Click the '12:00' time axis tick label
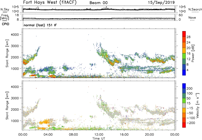The image size is (202, 140). (x=99, y=135)
